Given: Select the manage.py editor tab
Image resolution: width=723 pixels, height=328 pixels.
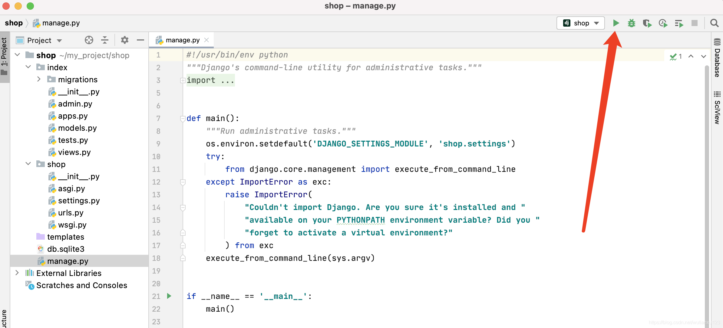Looking at the screenshot, I should point(181,40).
